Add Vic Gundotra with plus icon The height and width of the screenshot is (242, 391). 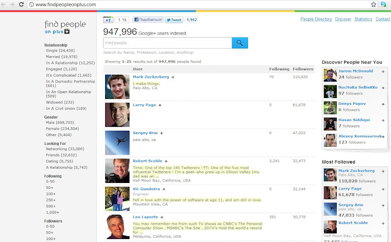(x=164, y=189)
